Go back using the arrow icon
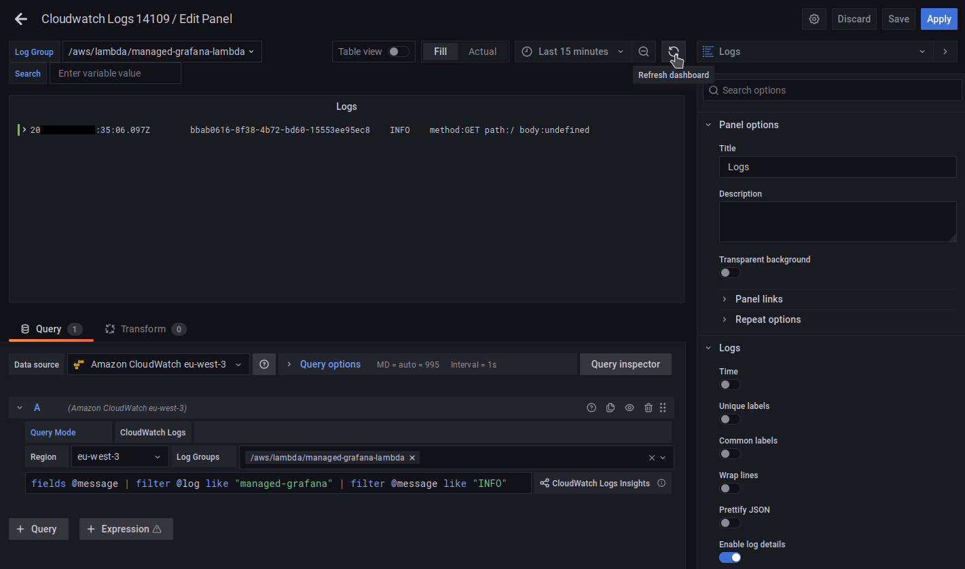 [21, 19]
